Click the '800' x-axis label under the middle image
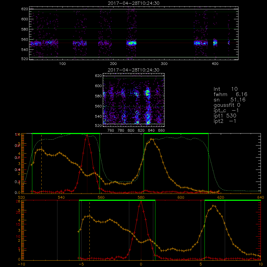 click(x=131, y=131)
